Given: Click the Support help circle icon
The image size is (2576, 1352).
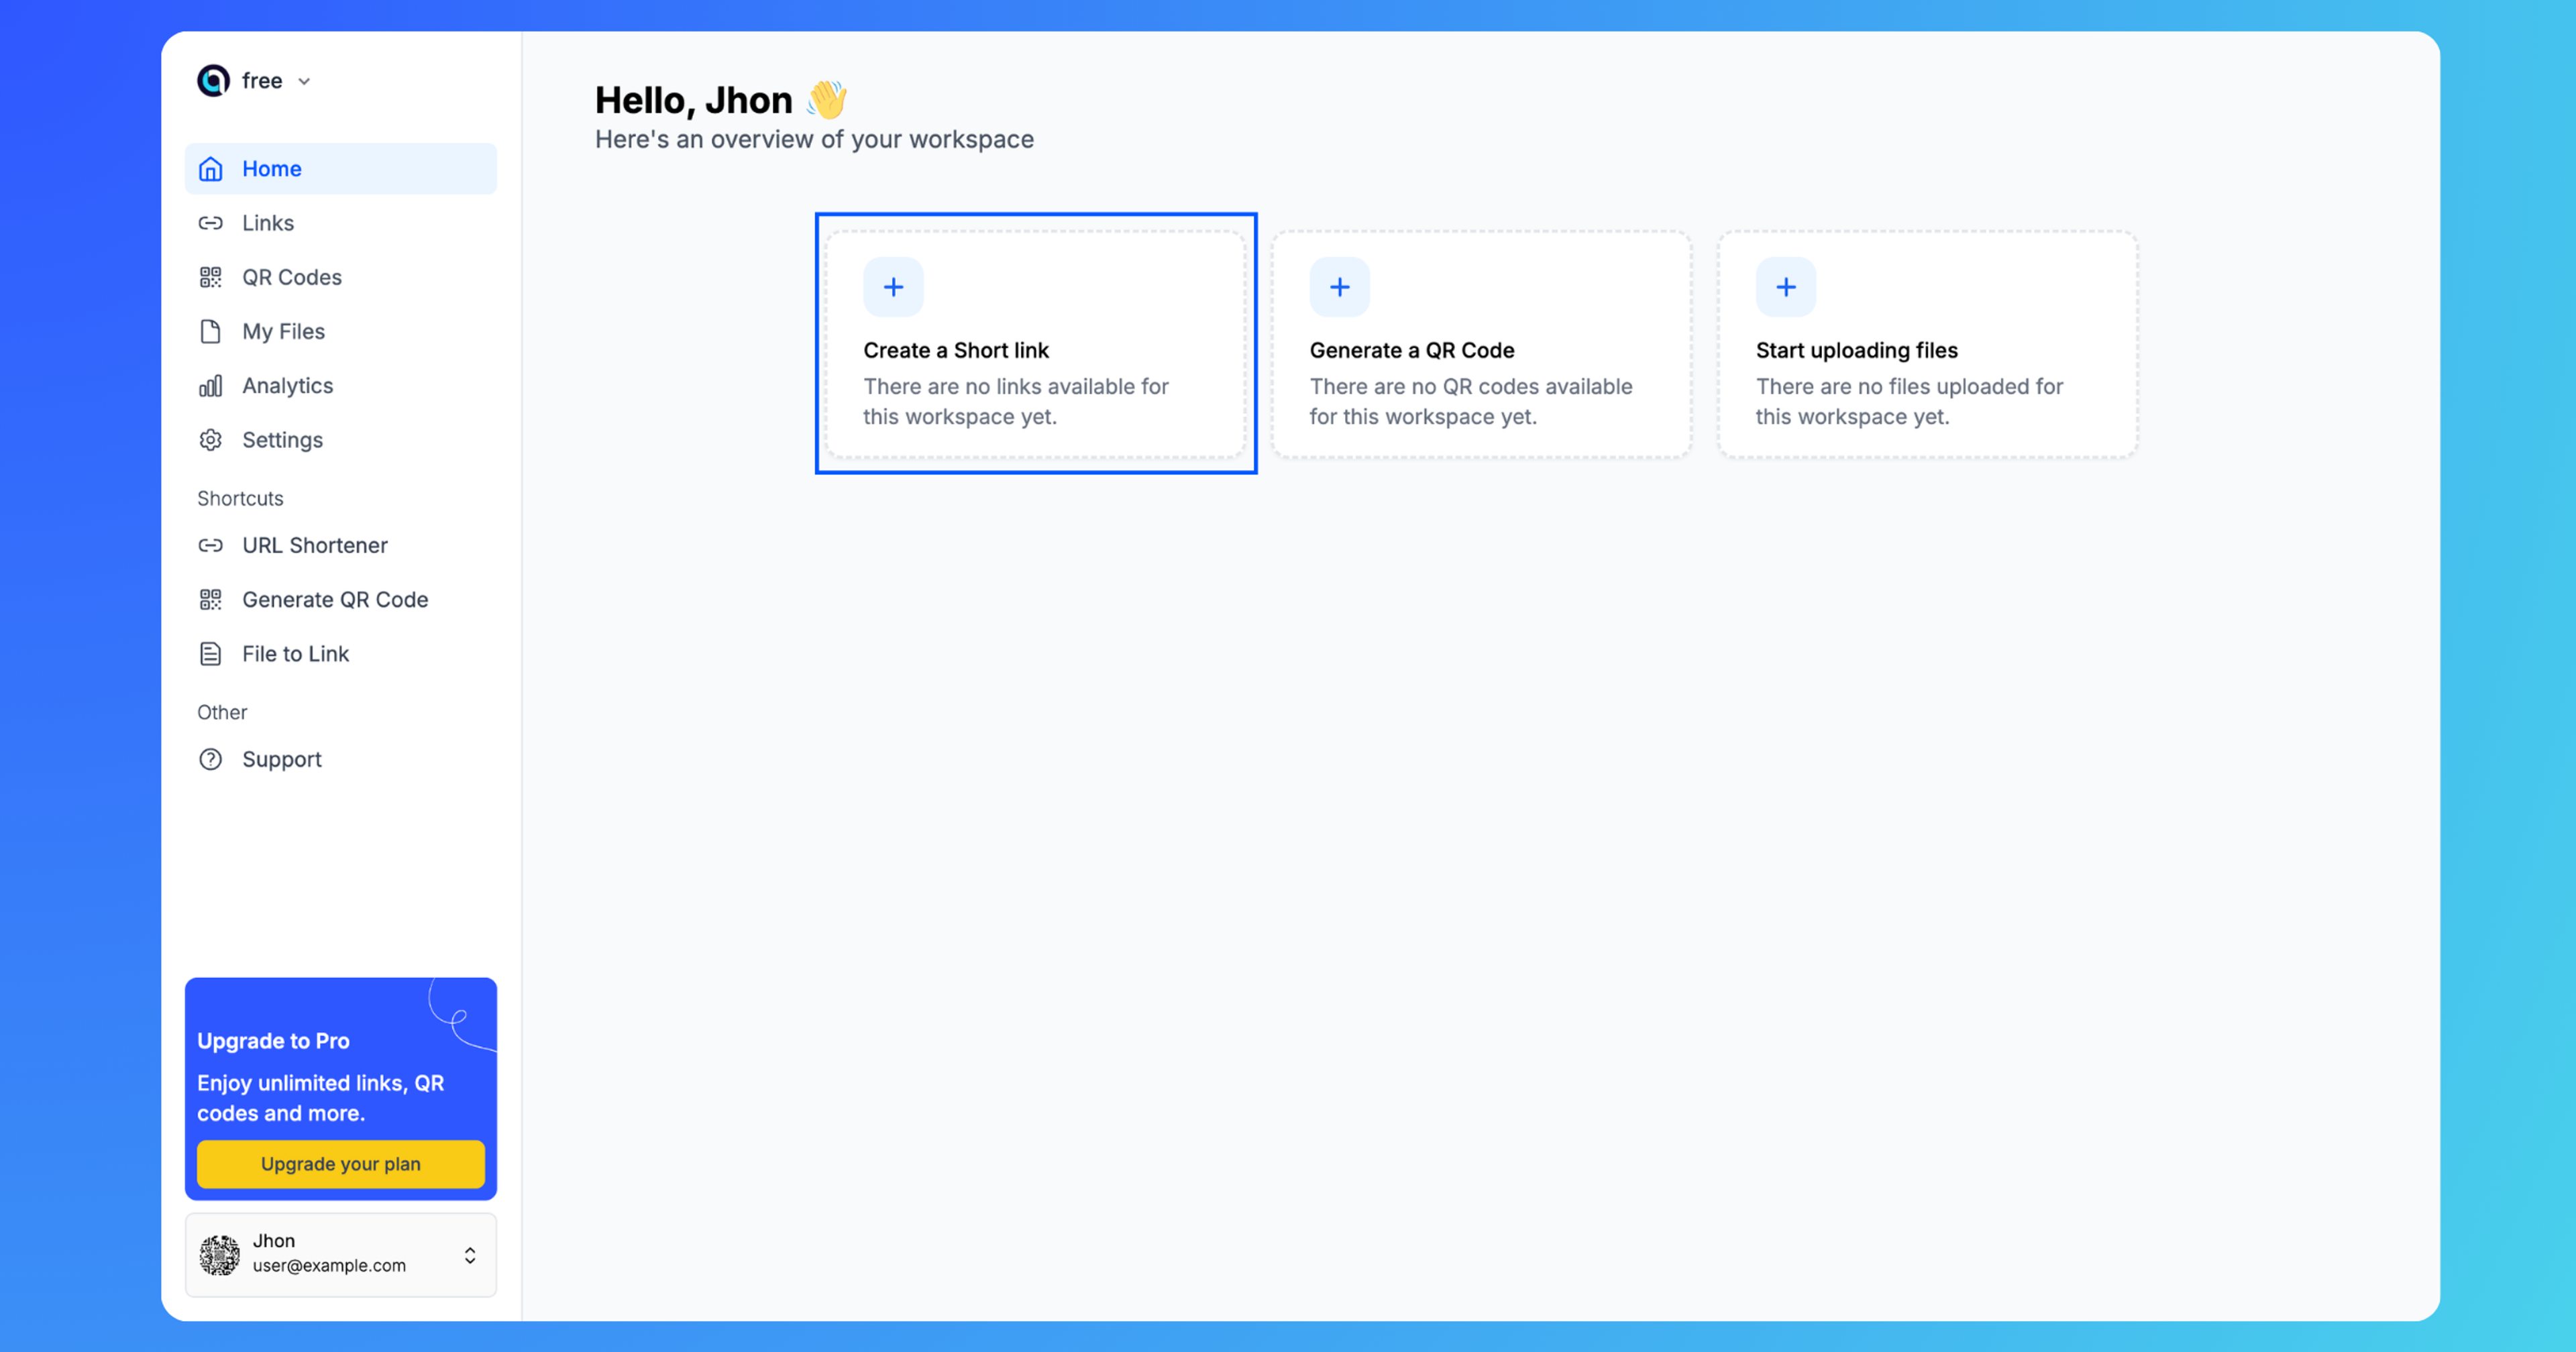Looking at the screenshot, I should (x=211, y=758).
